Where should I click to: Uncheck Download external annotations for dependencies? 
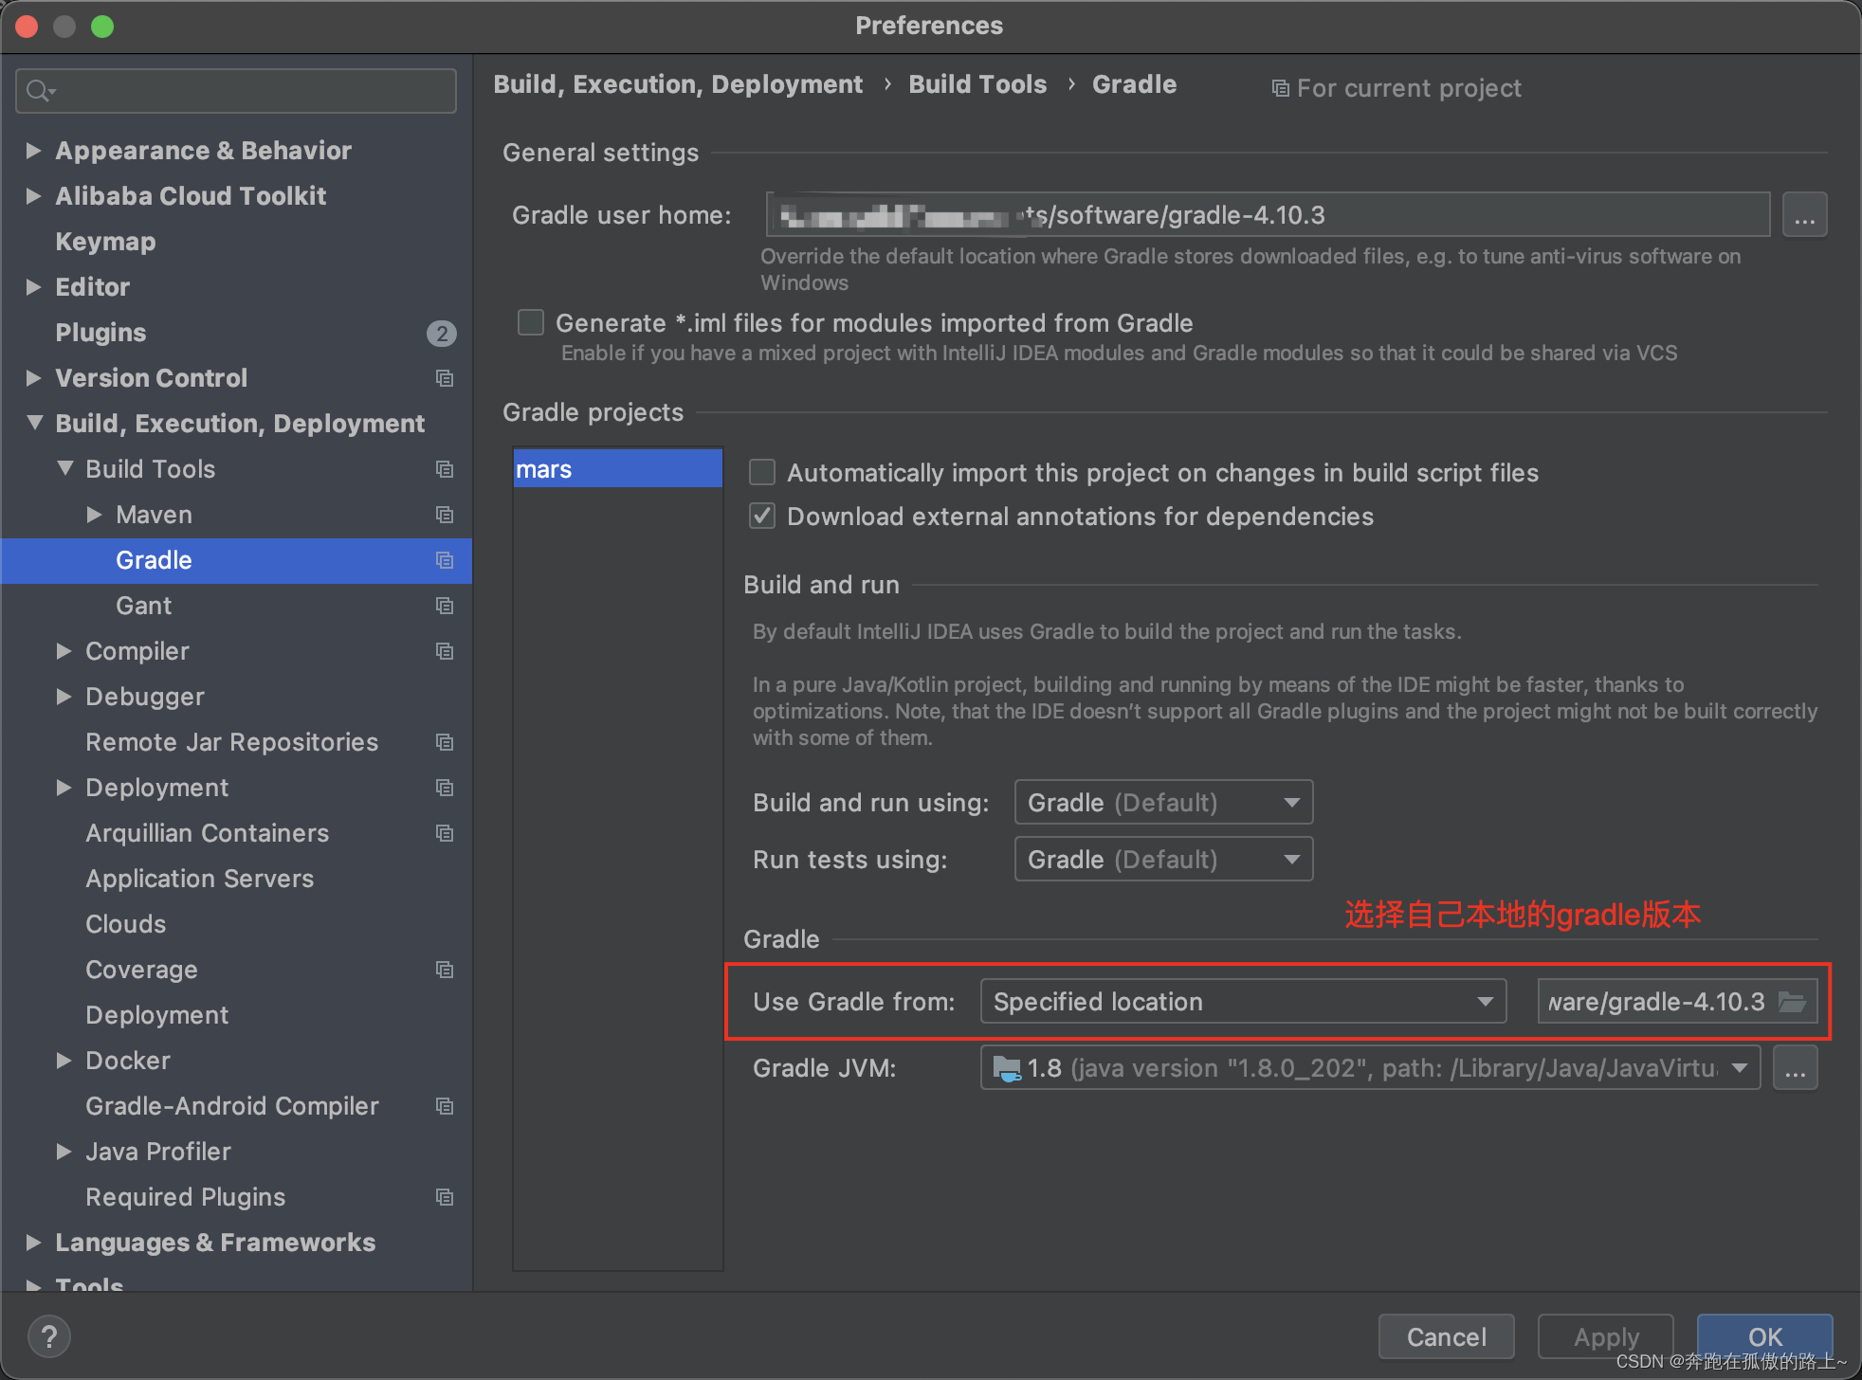(762, 516)
